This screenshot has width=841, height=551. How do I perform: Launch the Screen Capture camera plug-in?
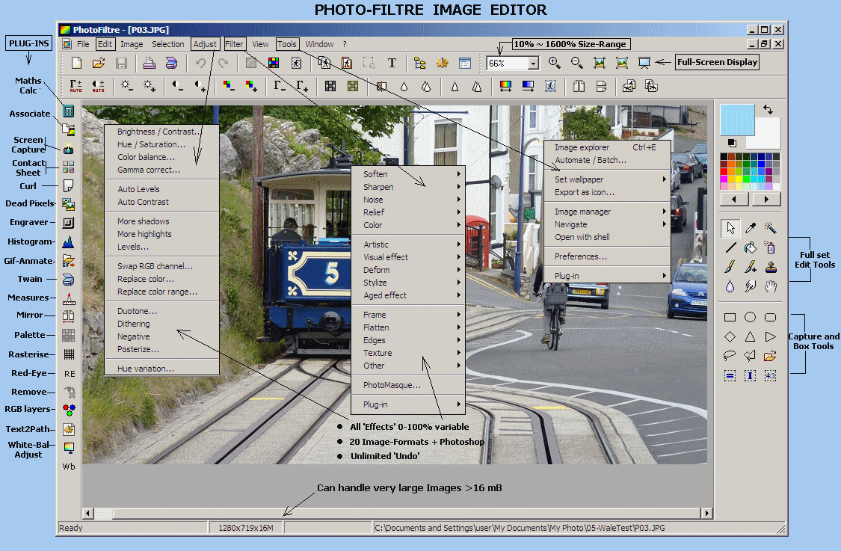coord(68,149)
